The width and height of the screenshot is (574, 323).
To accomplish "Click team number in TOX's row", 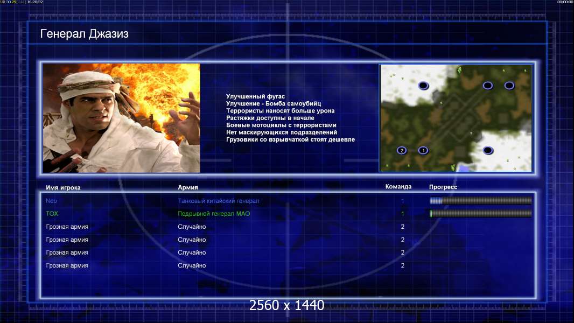I will coord(402,214).
